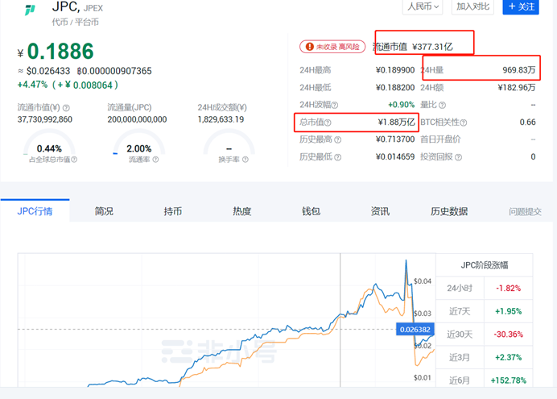Click the 未收录 高风险 warning badge

coord(332,47)
